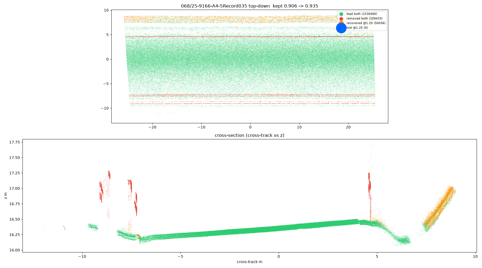Click the orange recovered slope cluster in the cross-section plot

click(439, 209)
